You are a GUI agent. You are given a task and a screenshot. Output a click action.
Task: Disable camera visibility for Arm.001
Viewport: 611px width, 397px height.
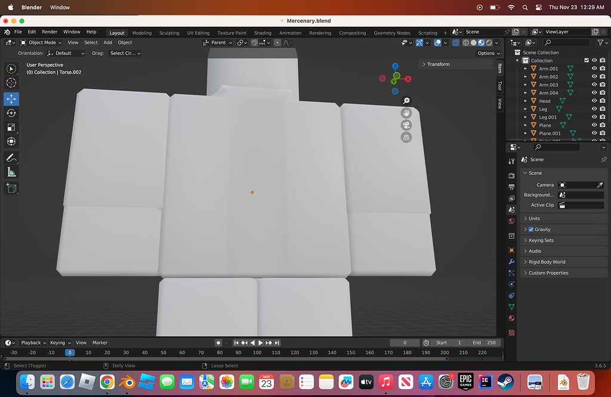(602, 69)
